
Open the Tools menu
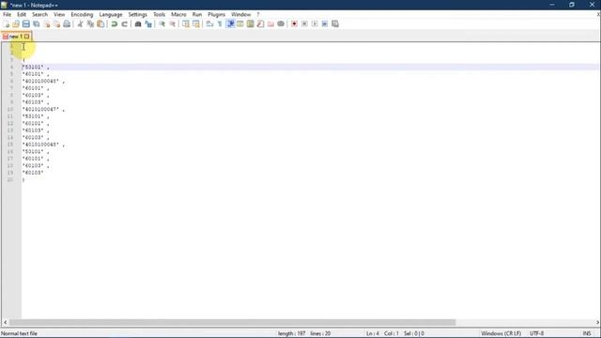[x=159, y=15]
